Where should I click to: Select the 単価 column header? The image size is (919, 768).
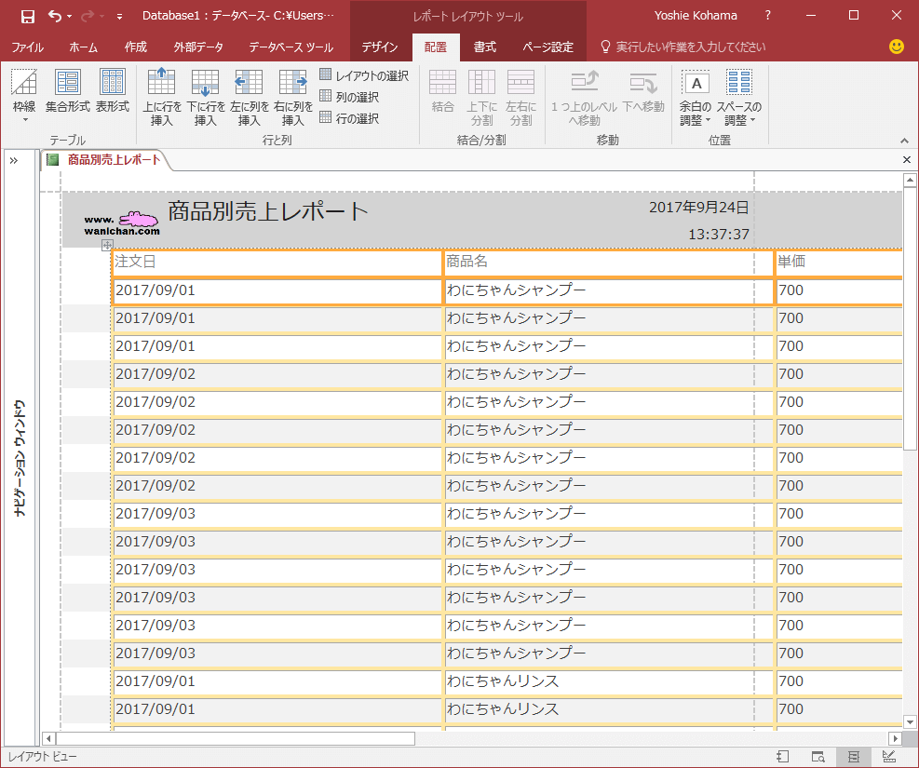click(839, 262)
